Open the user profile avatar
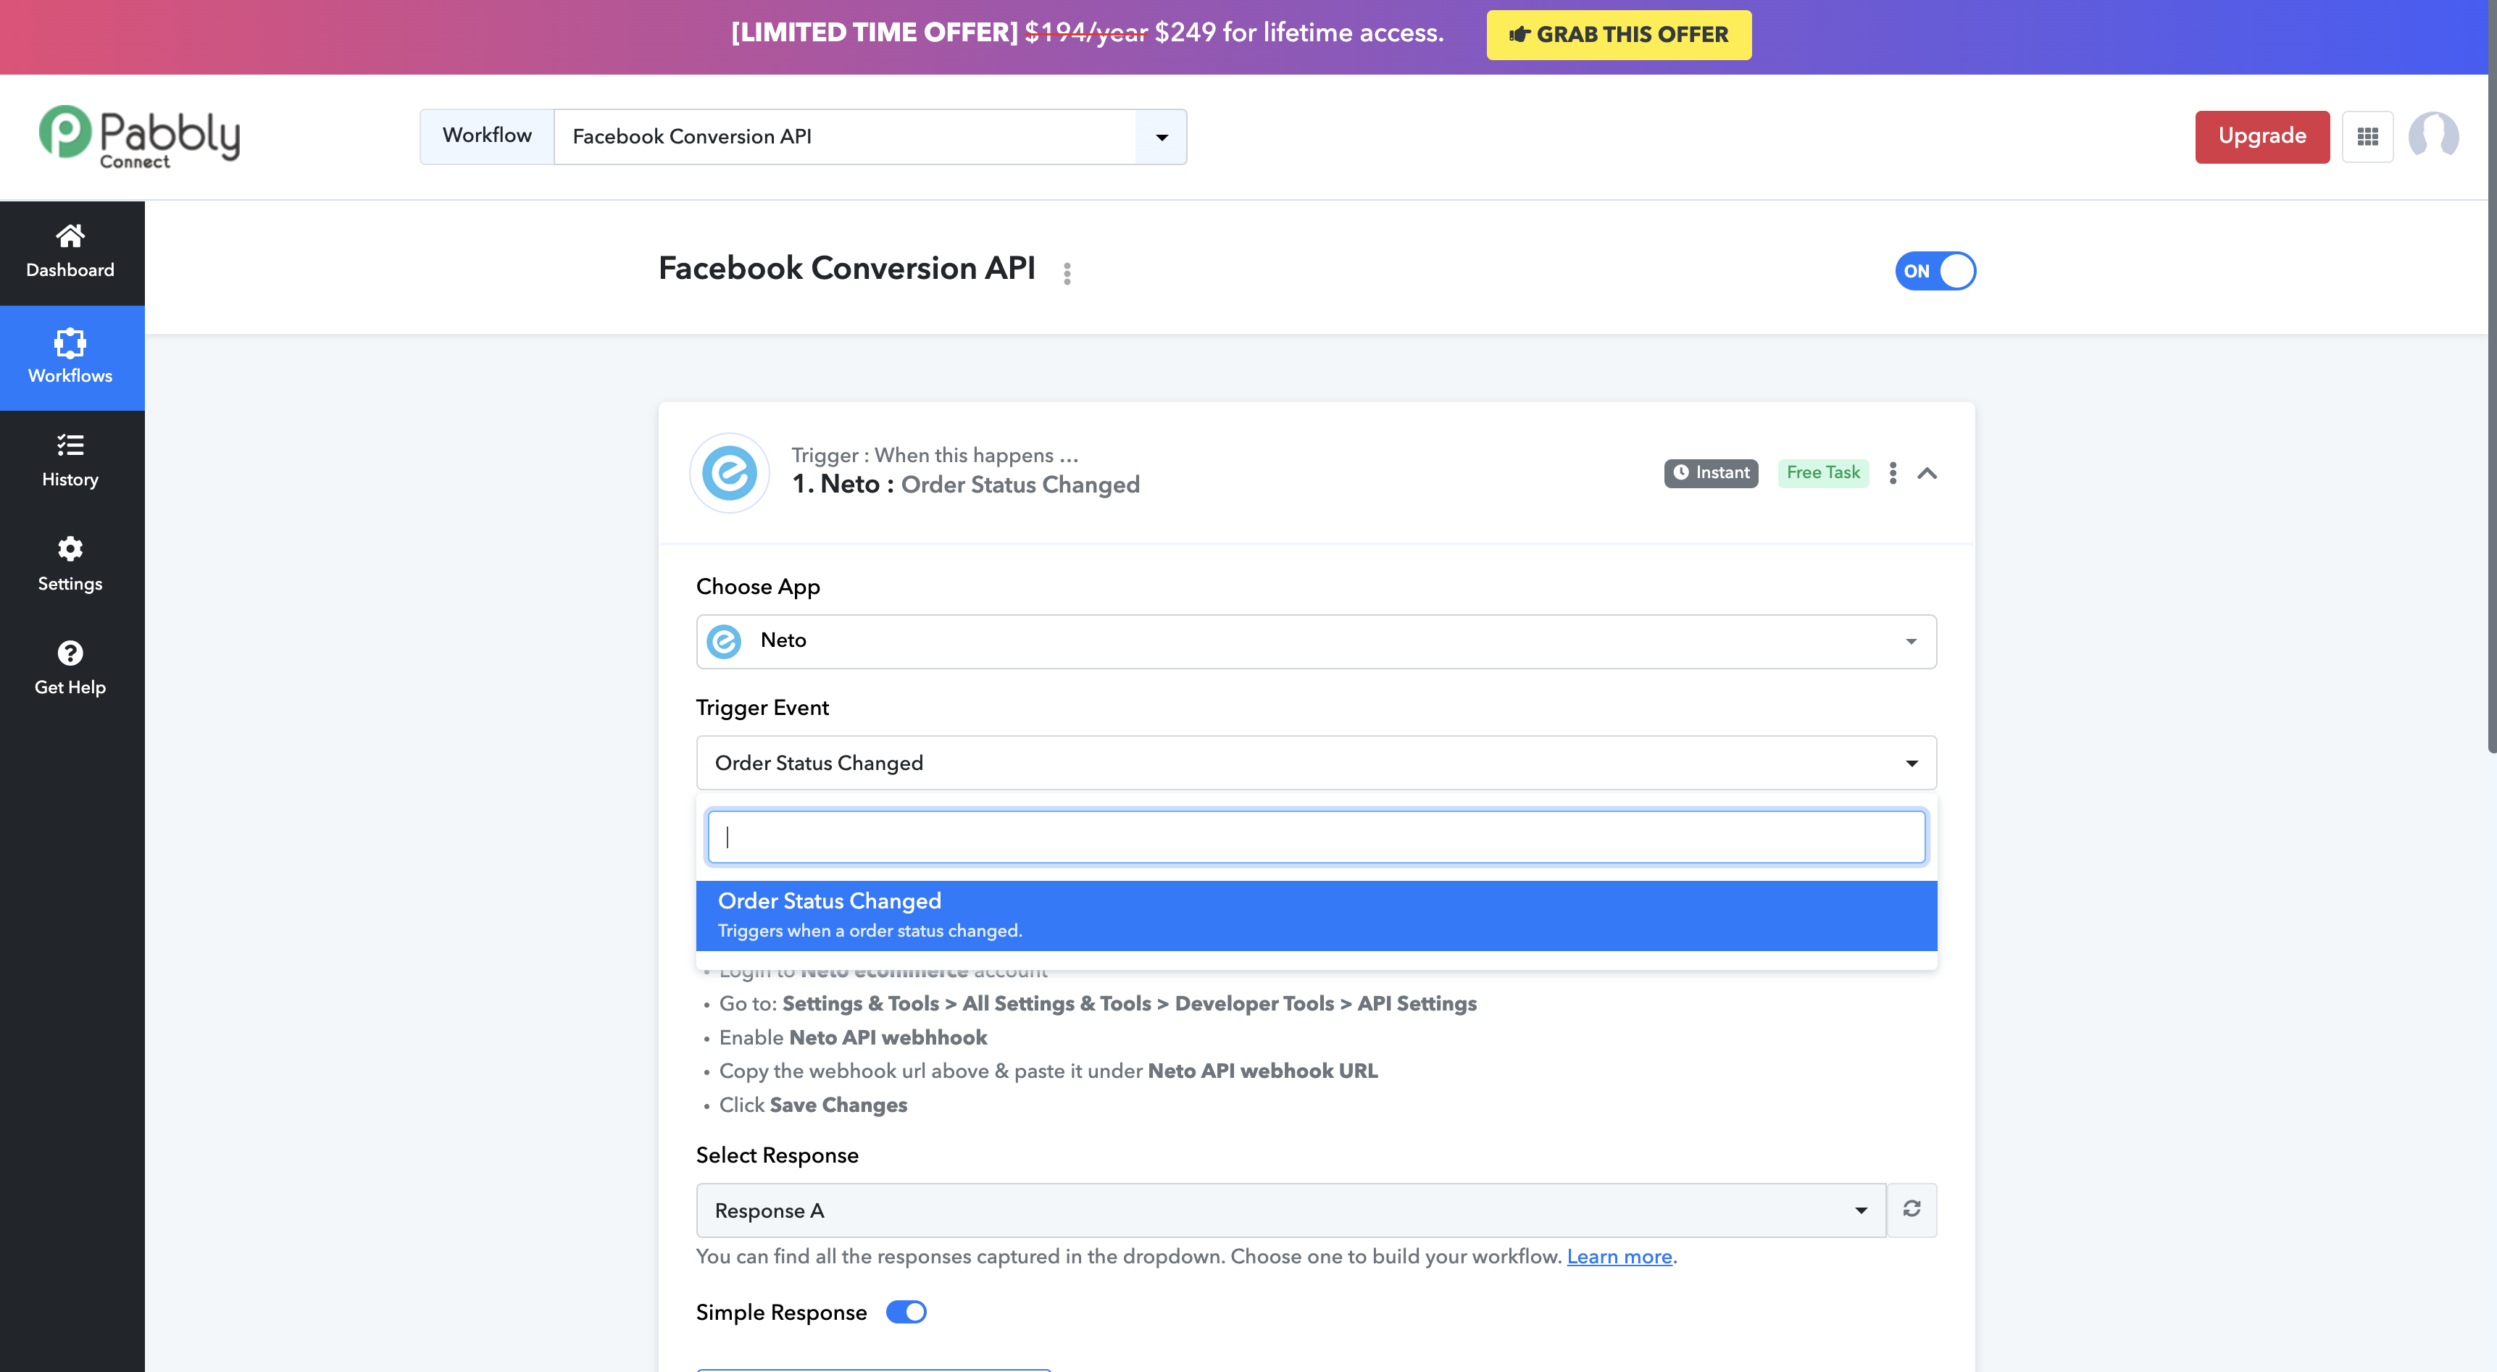This screenshot has height=1372, width=2497. tap(2433, 137)
